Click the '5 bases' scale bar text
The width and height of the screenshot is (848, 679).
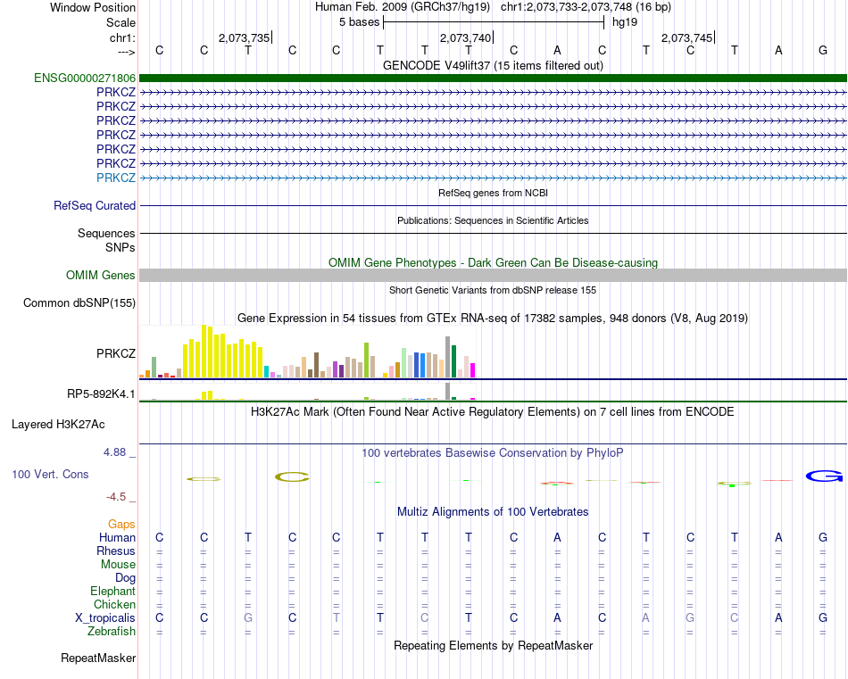point(359,22)
